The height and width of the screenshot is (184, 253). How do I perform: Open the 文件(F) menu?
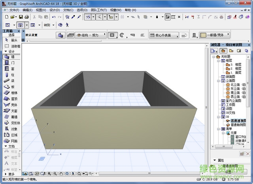coord(14,10)
